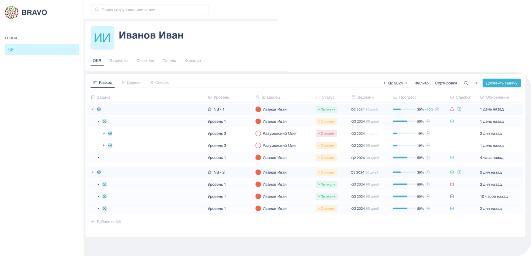Click the red Отстаем status in Уровень 2 row

(326, 133)
